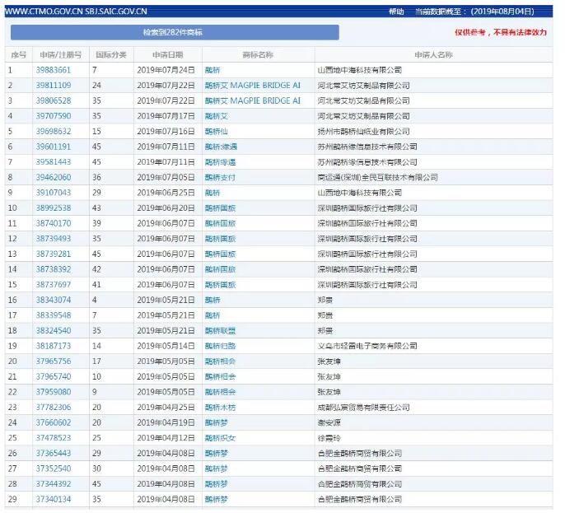Screen dimensions: 565x513
Task: Click the red disclaimer 仅供参考 text
Action: pyautogui.click(x=501, y=32)
